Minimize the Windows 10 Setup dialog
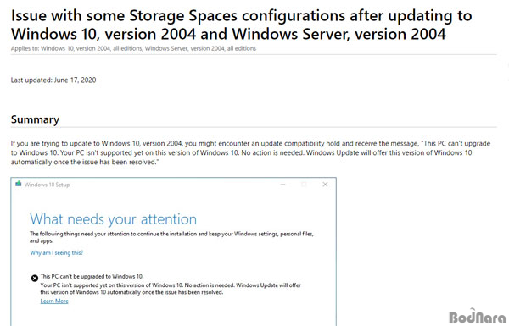509x326 pixels. [x=282, y=185]
